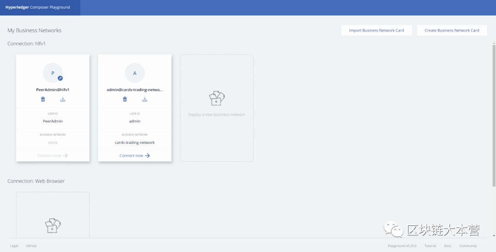Open Hyperledger Composer Playground home title

[38, 7]
